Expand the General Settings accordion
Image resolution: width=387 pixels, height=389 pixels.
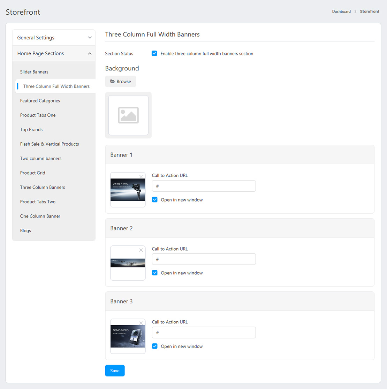(x=54, y=38)
